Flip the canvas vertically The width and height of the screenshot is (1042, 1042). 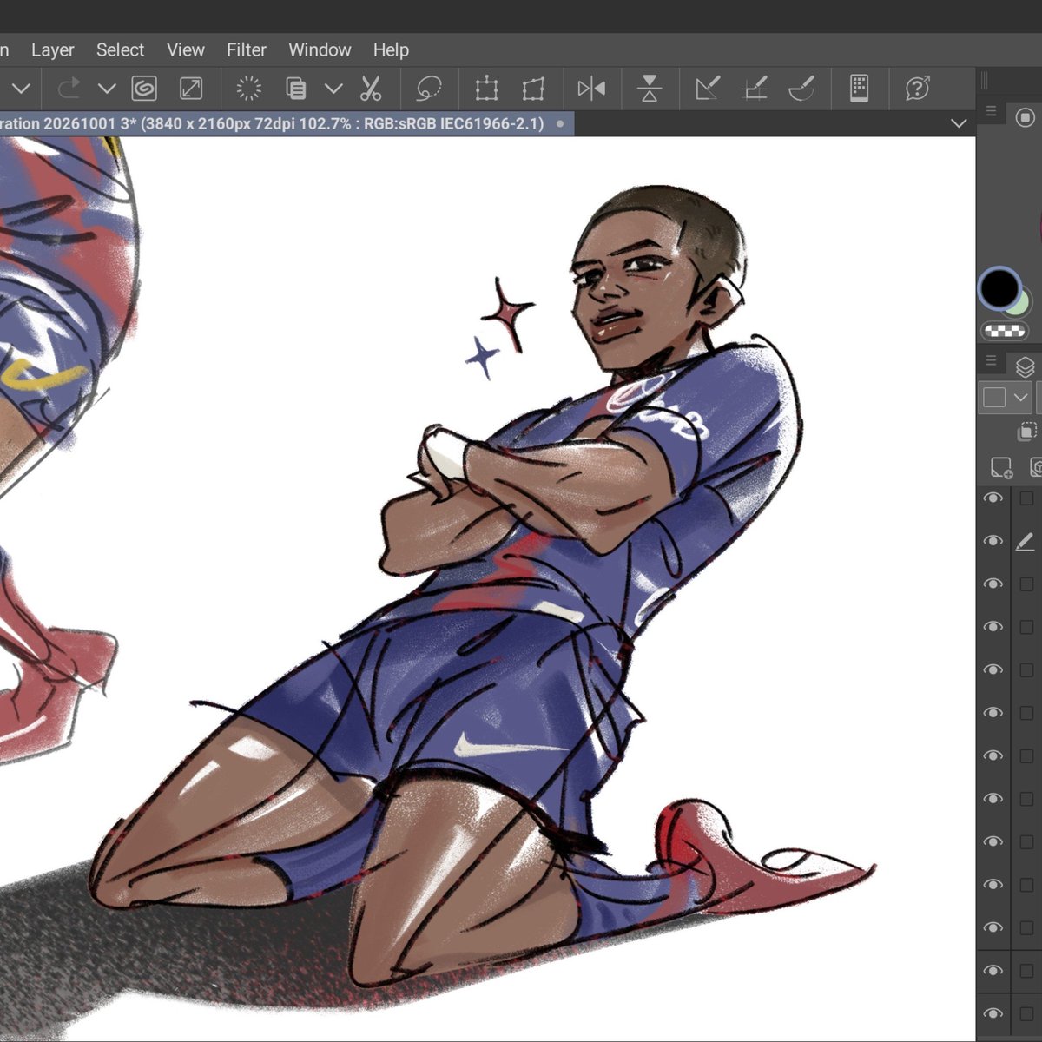[x=650, y=89]
